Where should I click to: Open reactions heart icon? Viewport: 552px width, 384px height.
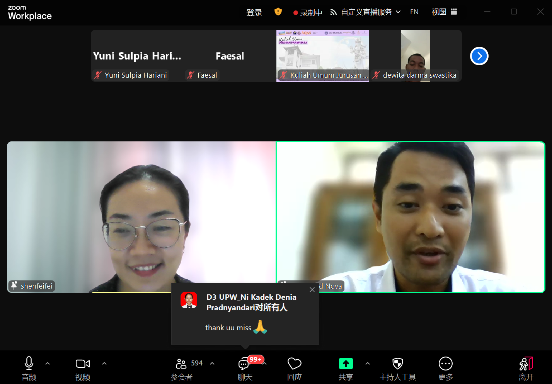click(294, 364)
